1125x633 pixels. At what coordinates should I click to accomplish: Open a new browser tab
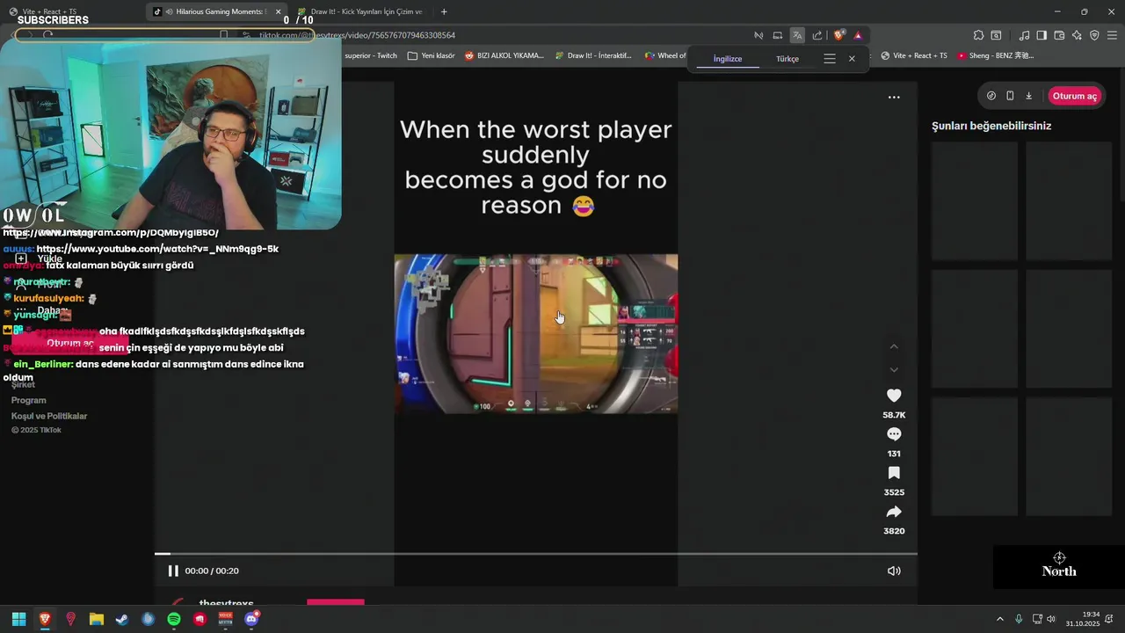pos(444,11)
